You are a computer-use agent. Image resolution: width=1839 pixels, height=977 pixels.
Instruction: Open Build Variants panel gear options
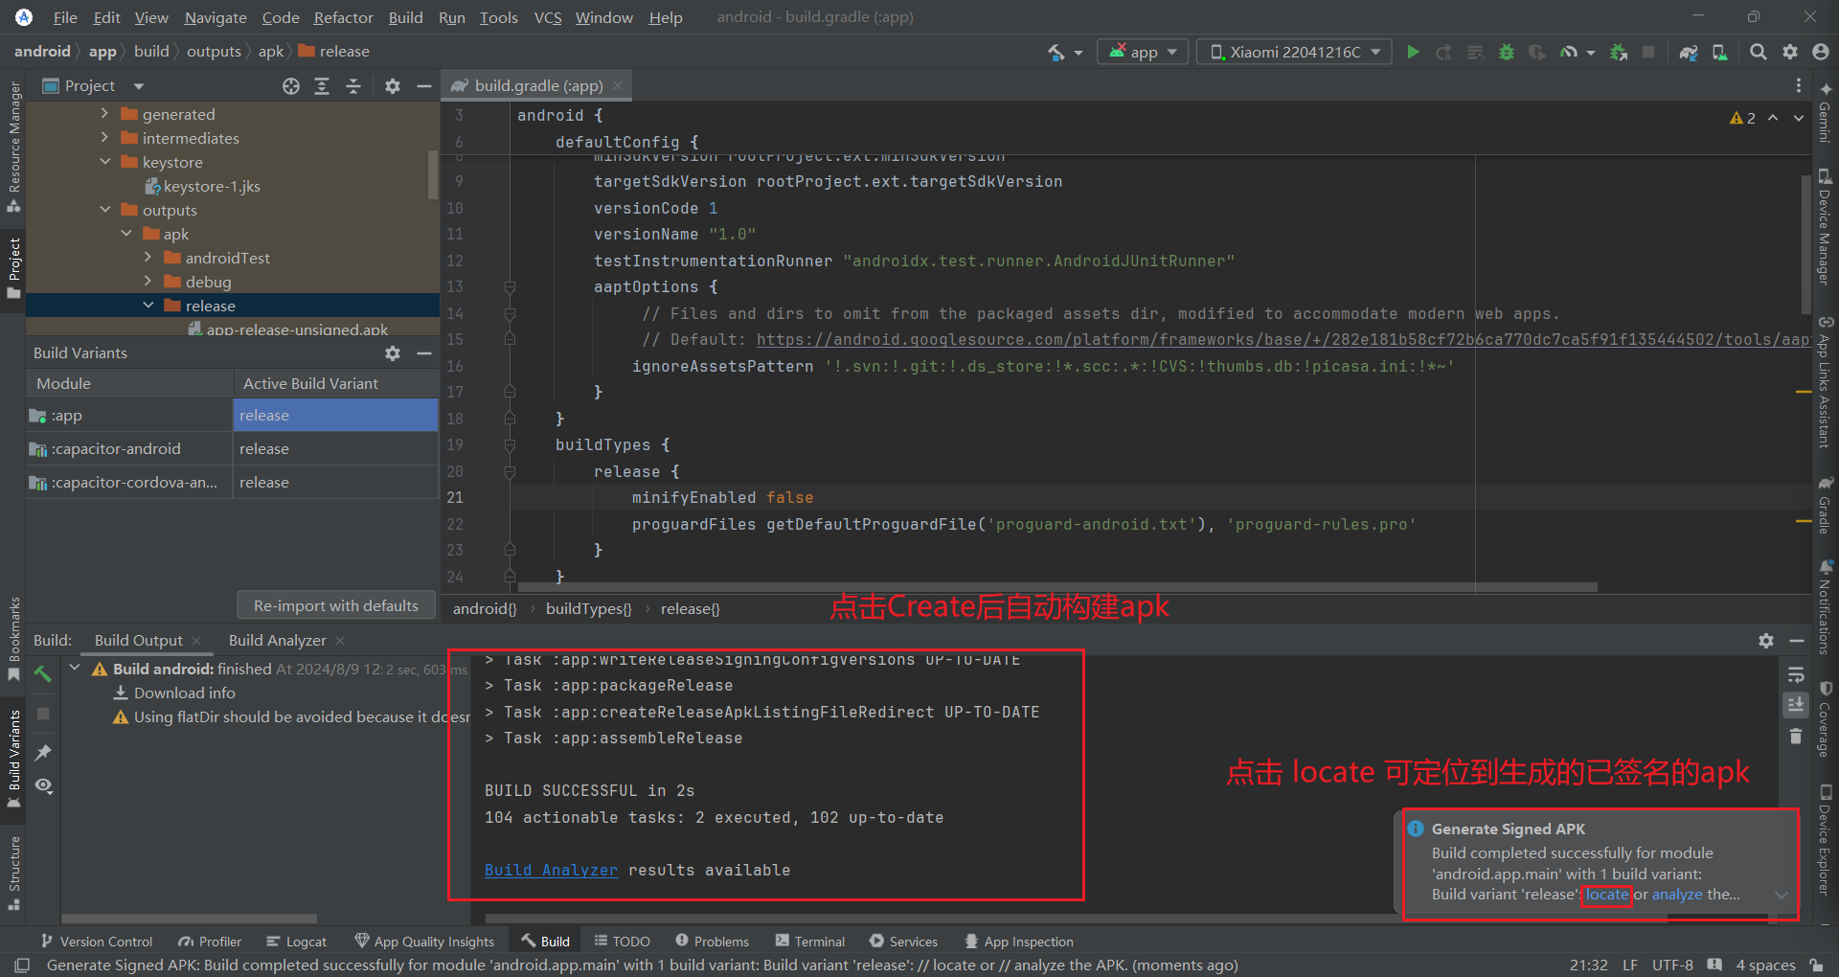pos(393,353)
